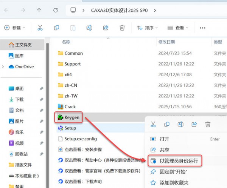Expand the OneDrive tree node

point(3,66)
